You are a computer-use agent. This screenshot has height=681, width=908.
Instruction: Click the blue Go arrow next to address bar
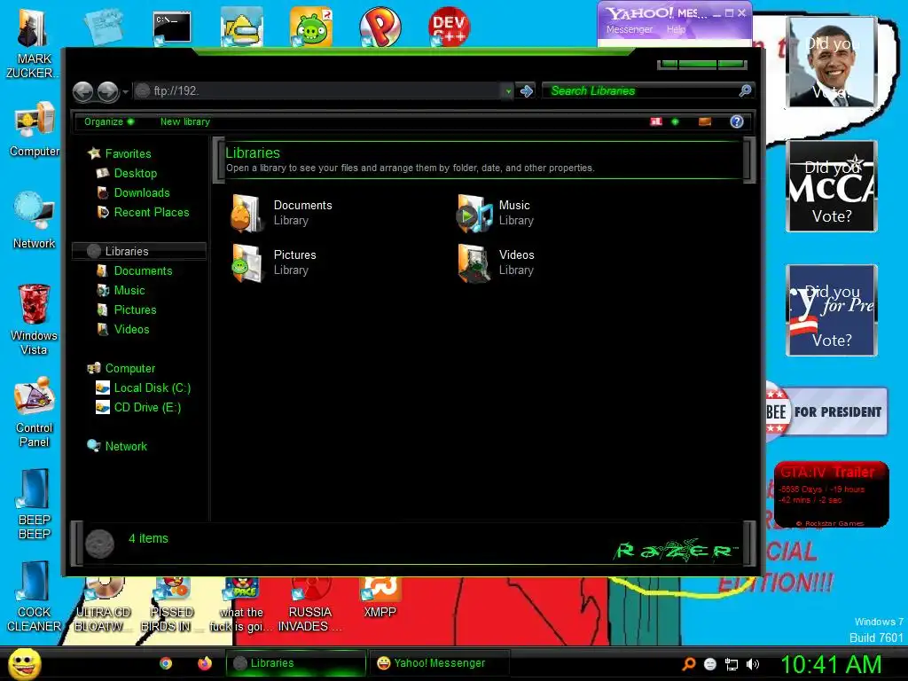(527, 91)
